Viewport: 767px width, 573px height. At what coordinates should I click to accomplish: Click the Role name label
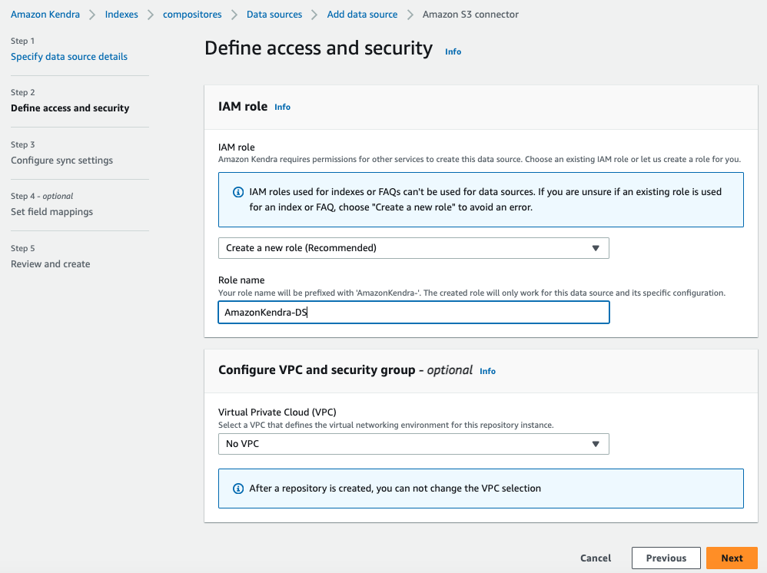pos(241,280)
